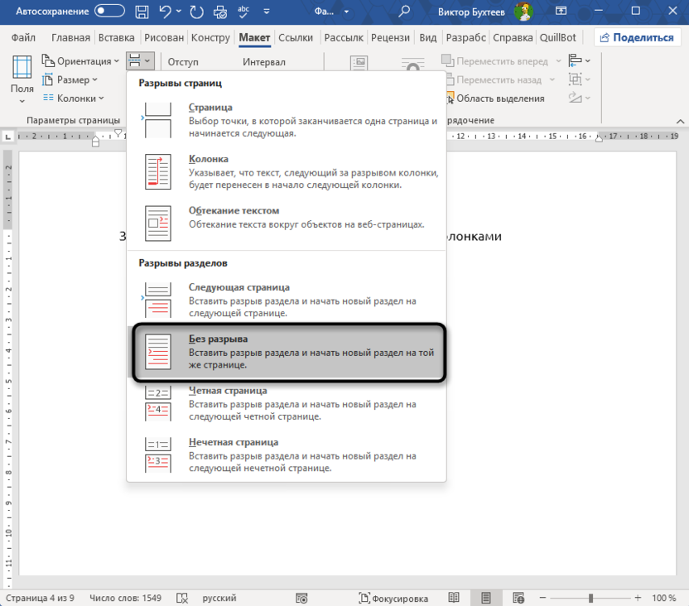Click the zoom in plus button
Viewport: 689px width, 606px height.
coord(638,598)
